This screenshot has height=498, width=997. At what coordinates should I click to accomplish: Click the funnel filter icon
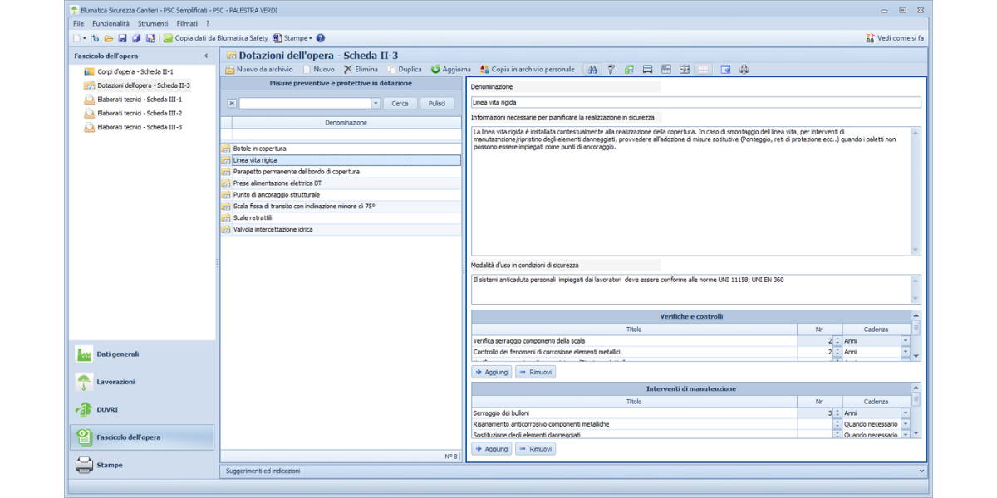click(x=611, y=70)
